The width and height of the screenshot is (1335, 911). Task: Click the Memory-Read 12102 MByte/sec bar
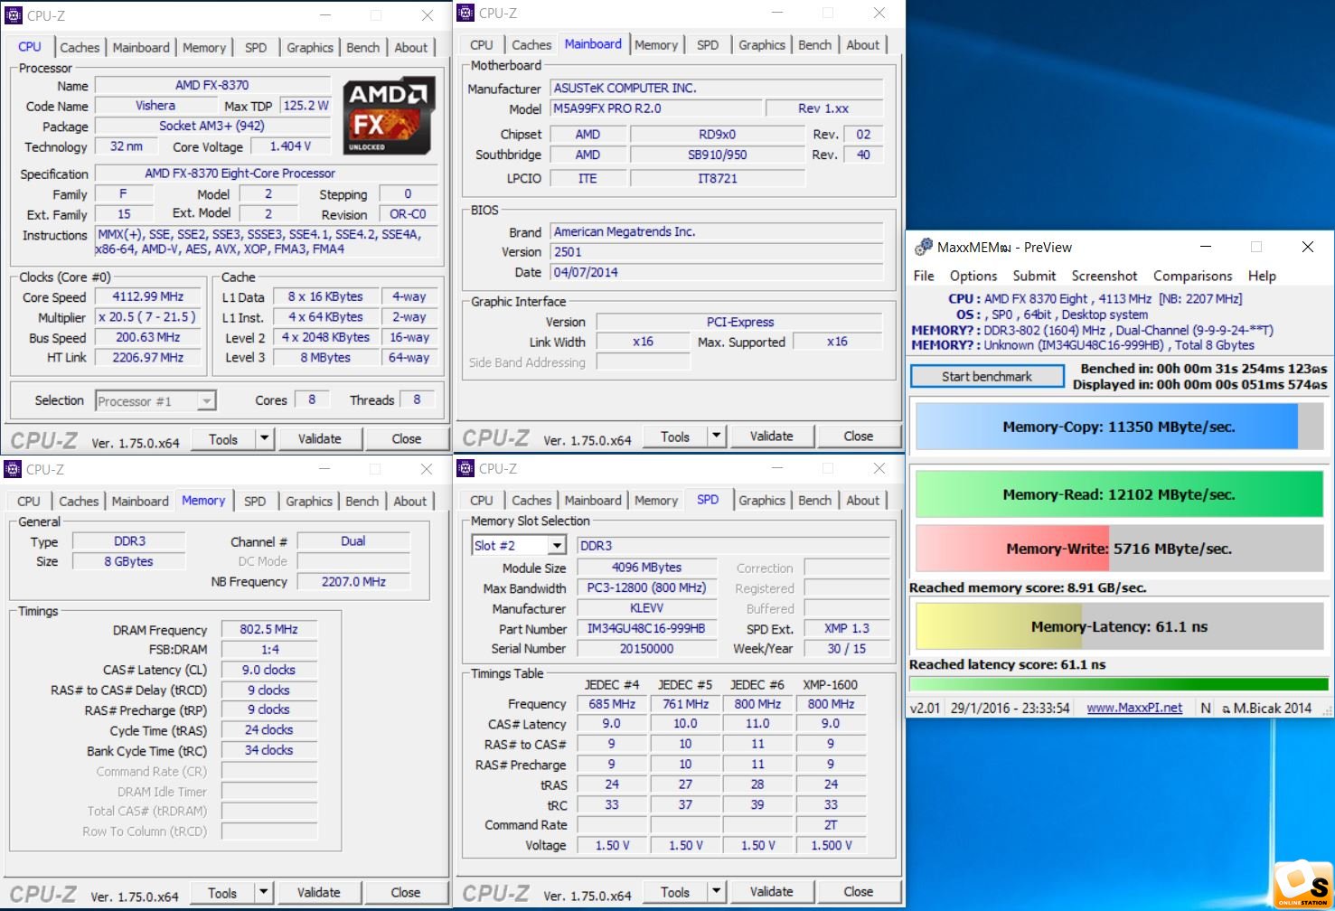click(1119, 494)
